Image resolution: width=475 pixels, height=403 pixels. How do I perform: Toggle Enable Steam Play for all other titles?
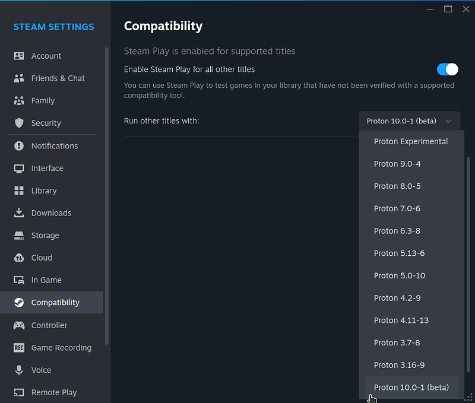click(448, 69)
